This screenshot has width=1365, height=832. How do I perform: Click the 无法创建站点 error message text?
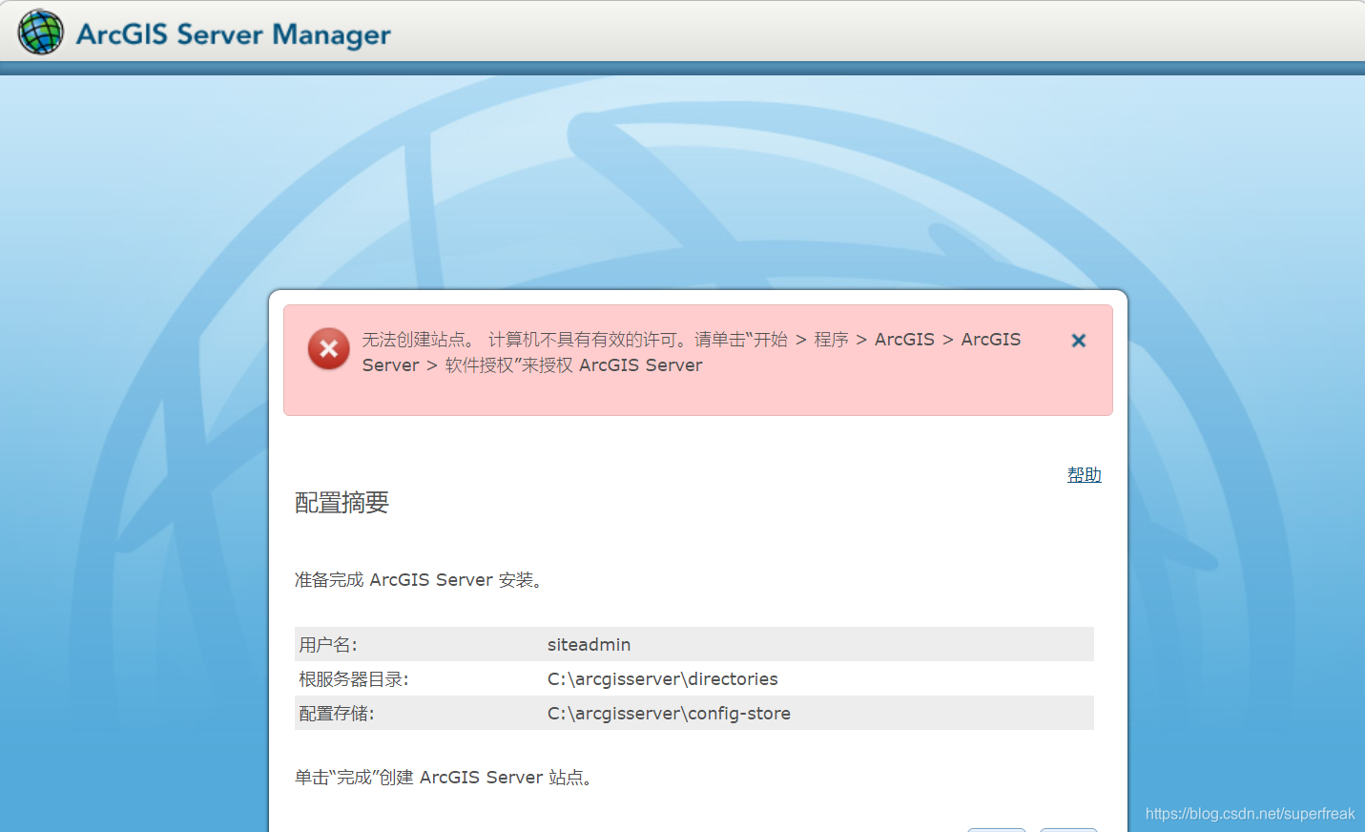tap(692, 352)
